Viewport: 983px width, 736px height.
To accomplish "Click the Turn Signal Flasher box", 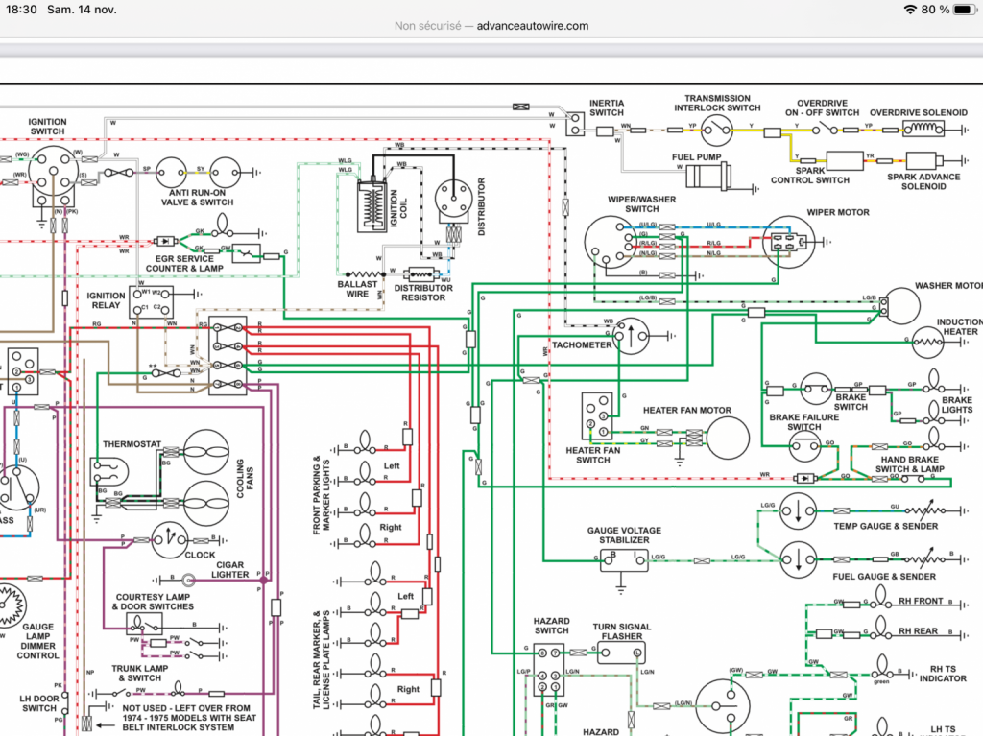I will pos(621,653).
